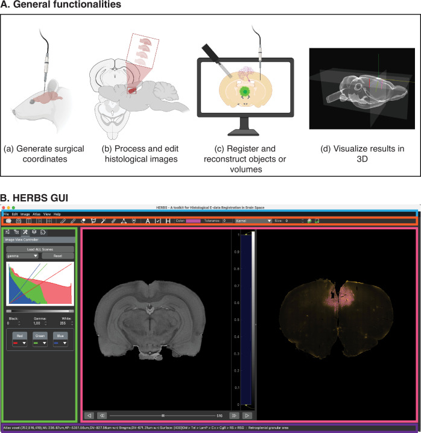Screen dimensions: 421x433
Task: Select the location pin marker tool
Action: click(x=133, y=221)
